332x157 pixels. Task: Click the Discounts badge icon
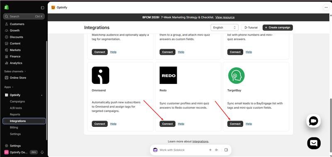coord(7,37)
